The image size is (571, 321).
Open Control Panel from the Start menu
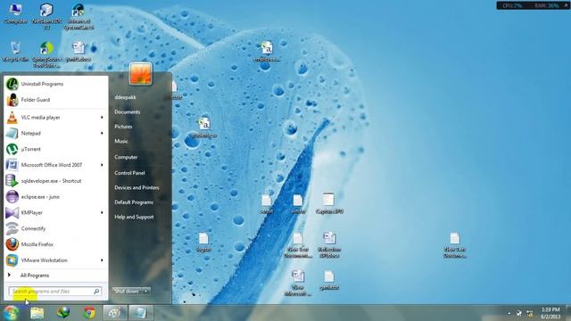(129, 173)
